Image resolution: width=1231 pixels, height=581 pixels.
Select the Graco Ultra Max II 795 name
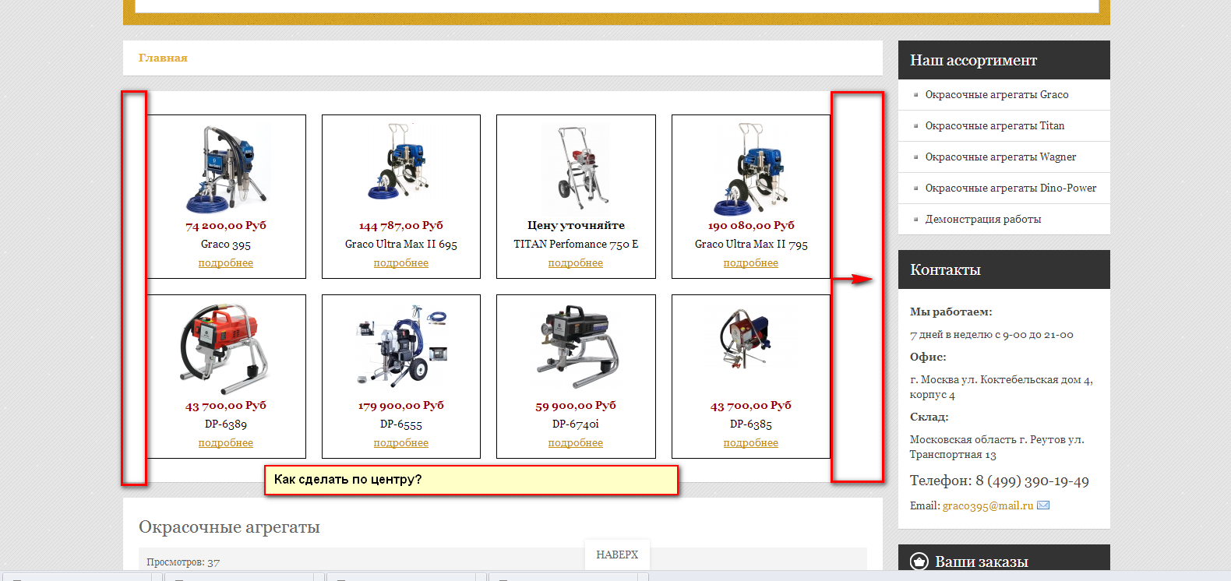[x=751, y=245]
